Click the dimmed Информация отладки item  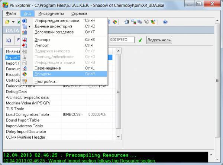[x=64, y=62]
